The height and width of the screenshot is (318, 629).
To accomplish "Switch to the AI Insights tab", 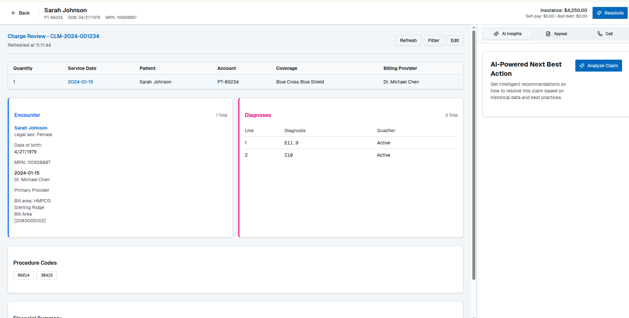I will coord(507,34).
